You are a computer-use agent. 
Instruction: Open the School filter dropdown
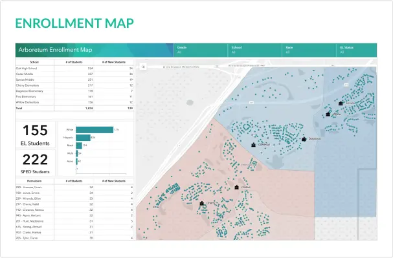point(255,50)
